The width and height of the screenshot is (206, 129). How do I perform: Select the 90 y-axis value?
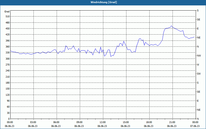(x=8, y=101)
